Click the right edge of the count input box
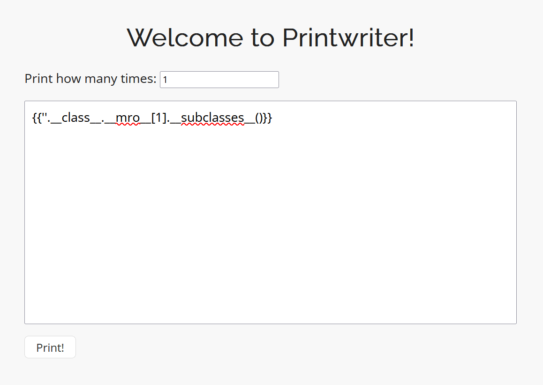543x385 pixels. 277,79
